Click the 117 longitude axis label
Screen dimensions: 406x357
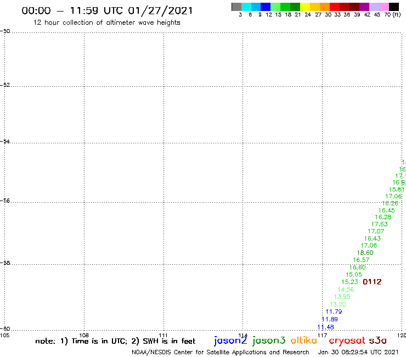[x=323, y=336]
